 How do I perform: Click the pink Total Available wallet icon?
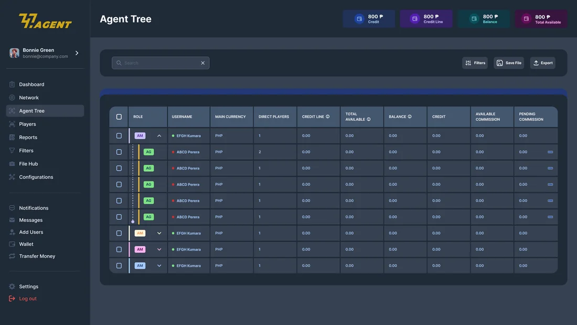tap(526, 19)
